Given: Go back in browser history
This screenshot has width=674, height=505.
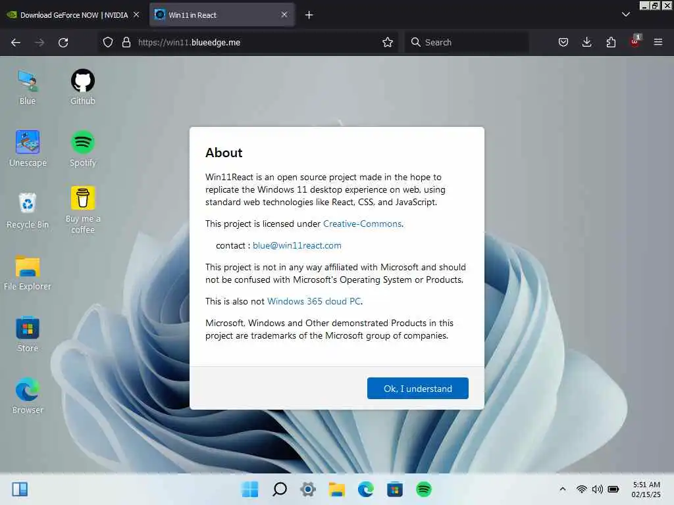Looking at the screenshot, I should (16, 42).
